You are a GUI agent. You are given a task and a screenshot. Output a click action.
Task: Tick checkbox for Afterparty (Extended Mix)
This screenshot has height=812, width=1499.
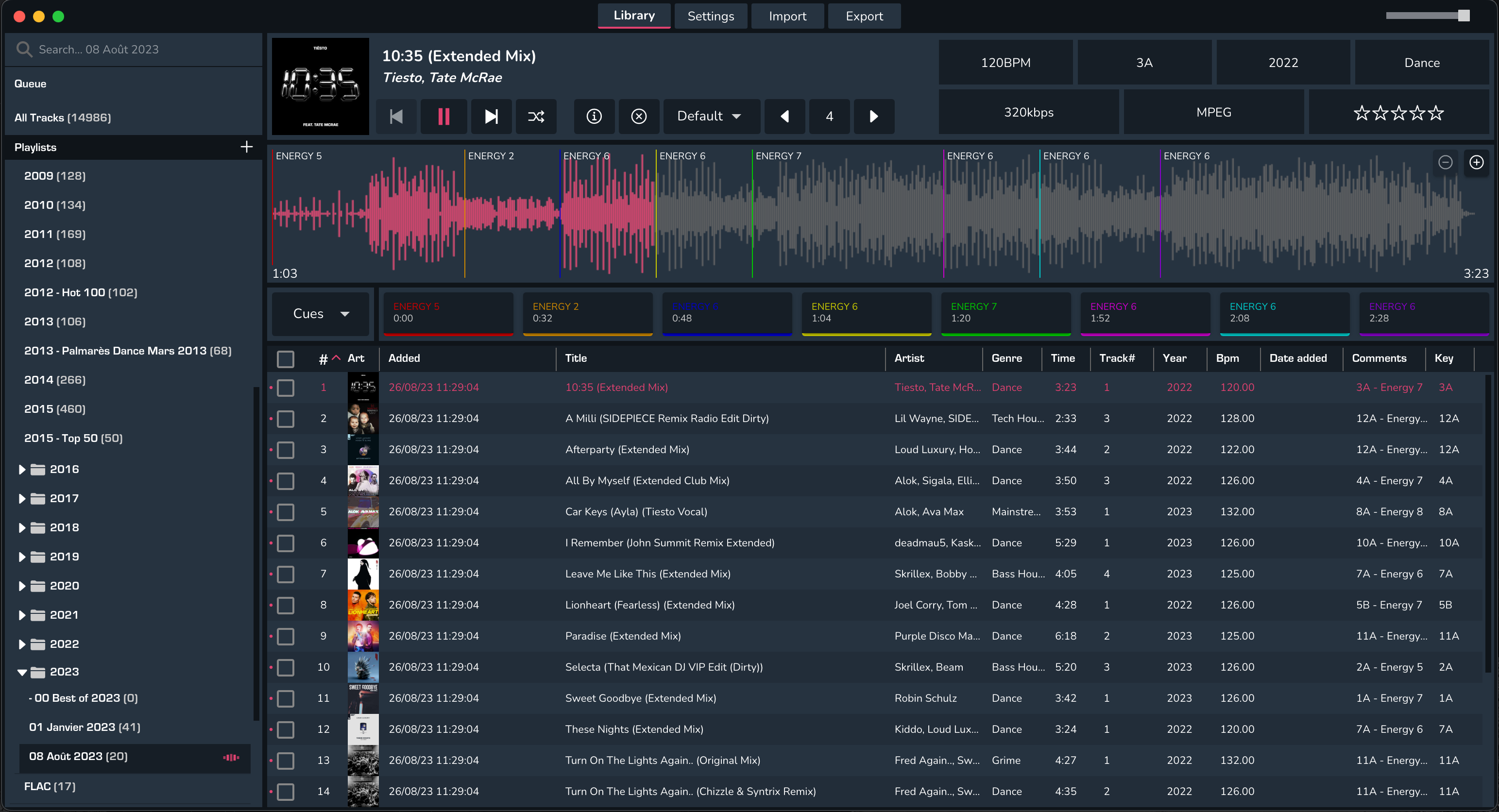point(285,450)
